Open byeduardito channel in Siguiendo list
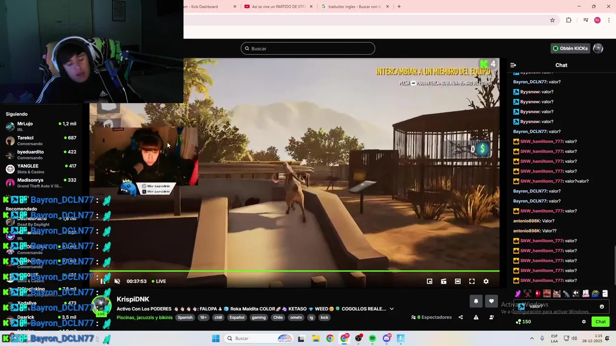616x346 pixels. pos(41,154)
